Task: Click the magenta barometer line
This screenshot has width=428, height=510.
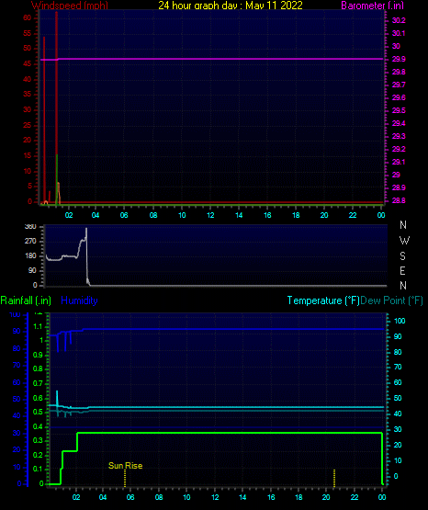Action: tap(211, 59)
